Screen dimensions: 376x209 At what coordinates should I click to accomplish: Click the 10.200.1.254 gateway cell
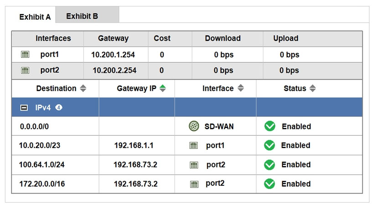(x=113, y=55)
